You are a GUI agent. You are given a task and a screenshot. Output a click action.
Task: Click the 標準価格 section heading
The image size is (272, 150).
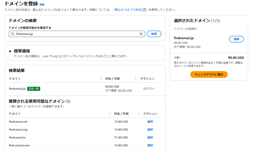tap(22, 51)
